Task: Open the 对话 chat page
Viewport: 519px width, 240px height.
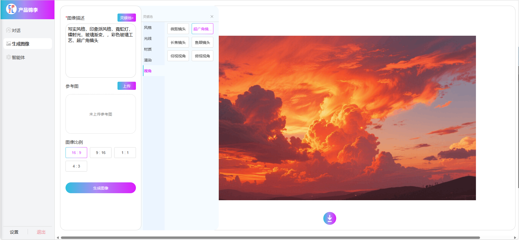Action: click(27, 30)
